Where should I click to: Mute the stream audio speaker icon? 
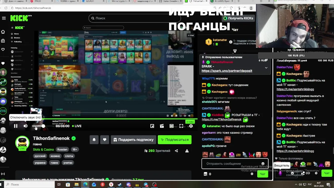click(25, 126)
